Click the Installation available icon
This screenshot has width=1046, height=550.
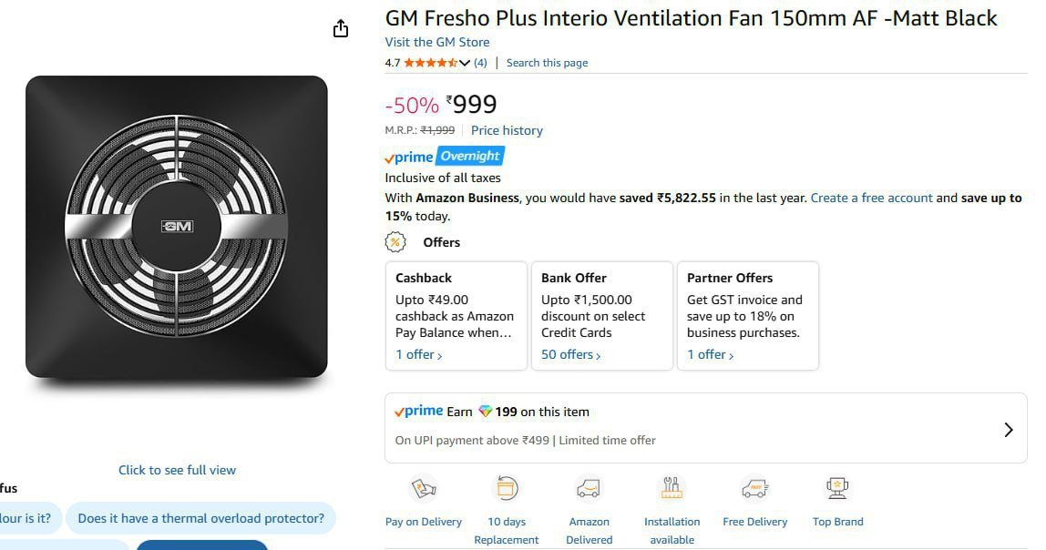(672, 489)
